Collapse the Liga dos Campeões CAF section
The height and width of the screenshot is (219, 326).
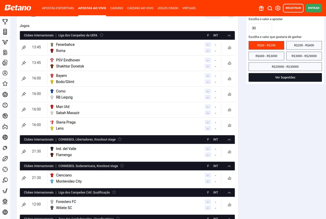point(229,193)
